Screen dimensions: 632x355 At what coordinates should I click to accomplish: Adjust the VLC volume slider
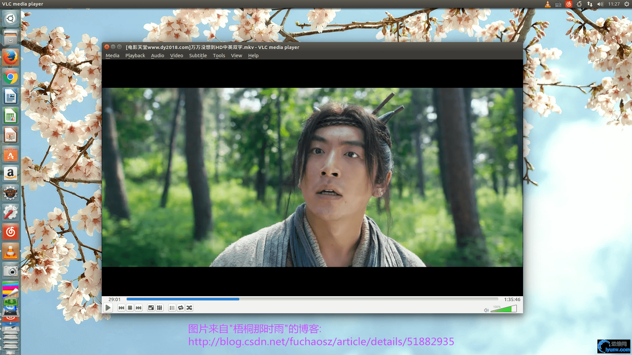coord(504,309)
